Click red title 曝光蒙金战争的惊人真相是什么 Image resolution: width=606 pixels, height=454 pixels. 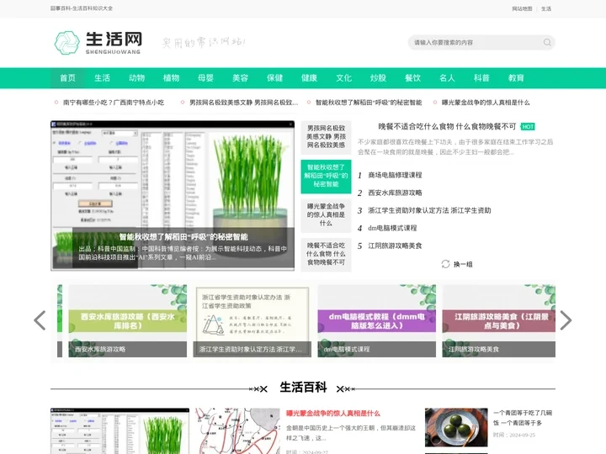click(x=333, y=414)
